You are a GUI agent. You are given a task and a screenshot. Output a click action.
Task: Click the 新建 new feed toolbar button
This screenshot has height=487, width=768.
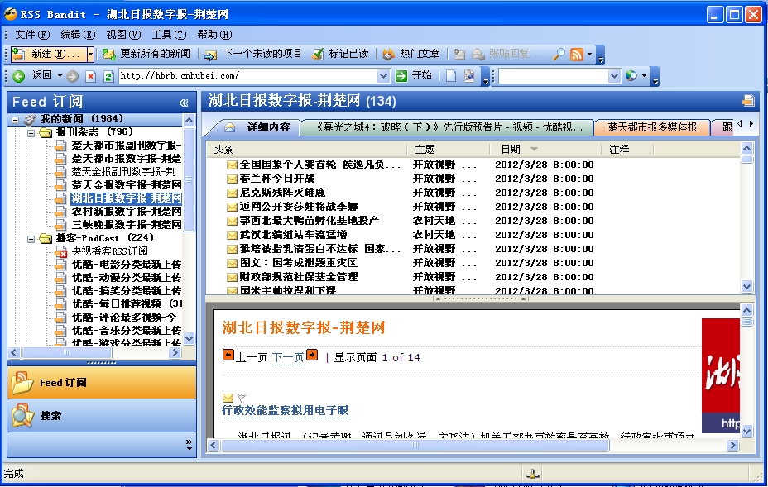click(47, 54)
